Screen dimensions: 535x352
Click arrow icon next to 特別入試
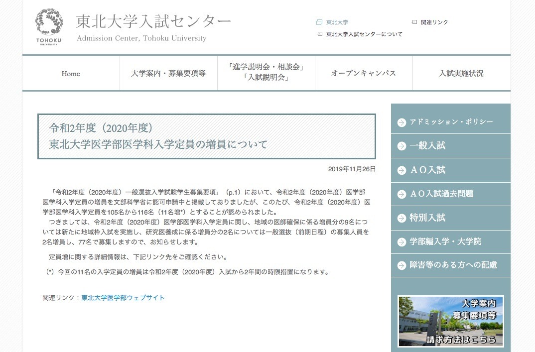point(402,218)
